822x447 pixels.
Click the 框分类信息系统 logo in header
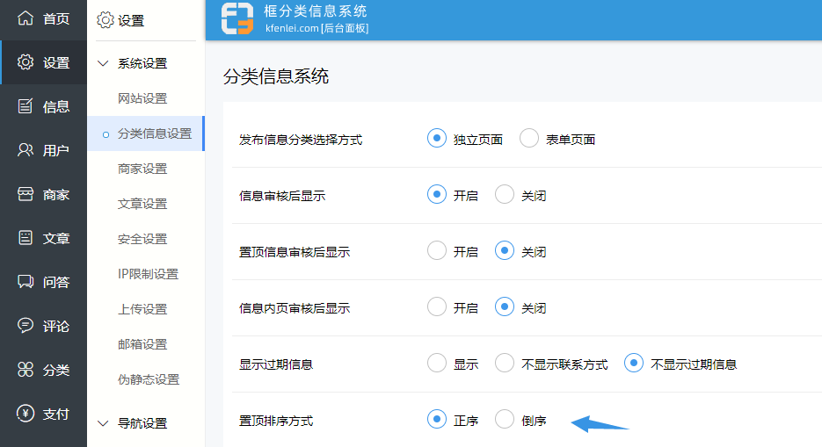[237, 19]
